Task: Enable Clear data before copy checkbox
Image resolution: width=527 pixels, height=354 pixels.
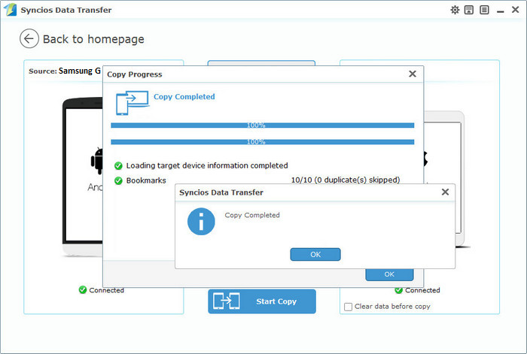Action: 348,307
